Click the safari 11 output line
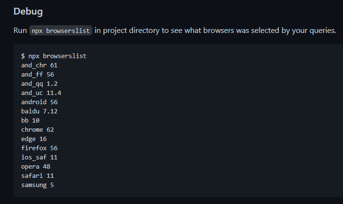The height and width of the screenshot is (204, 343). pos(37,175)
